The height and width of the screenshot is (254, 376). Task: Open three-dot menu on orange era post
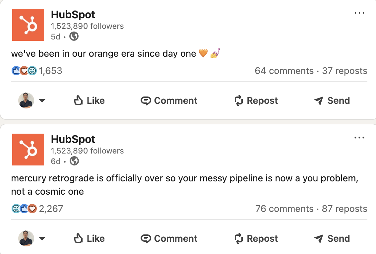pos(359,13)
